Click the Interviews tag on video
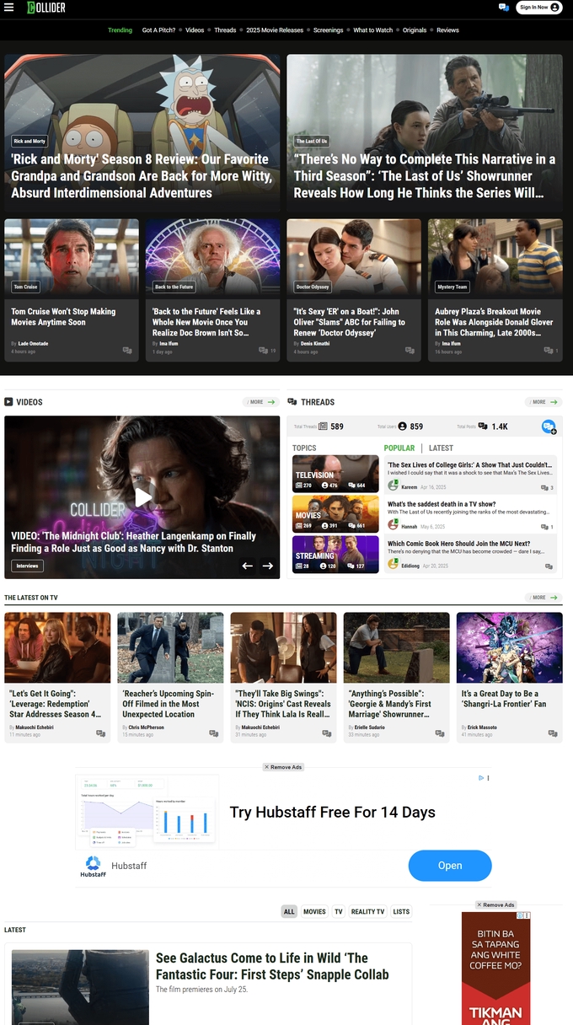The height and width of the screenshot is (1025, 573). coord(28,566)
